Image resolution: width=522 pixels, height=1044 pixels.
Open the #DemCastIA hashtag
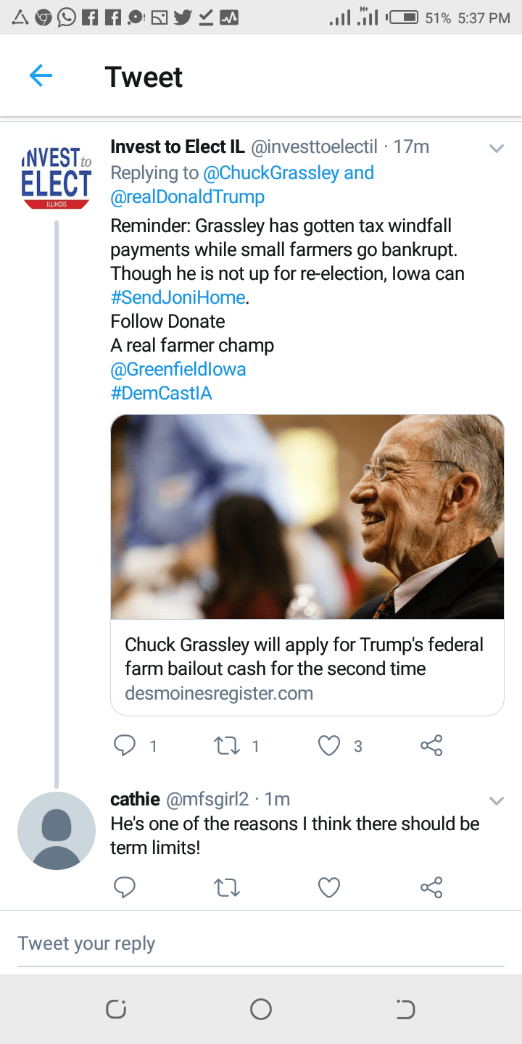coord(161,393)
